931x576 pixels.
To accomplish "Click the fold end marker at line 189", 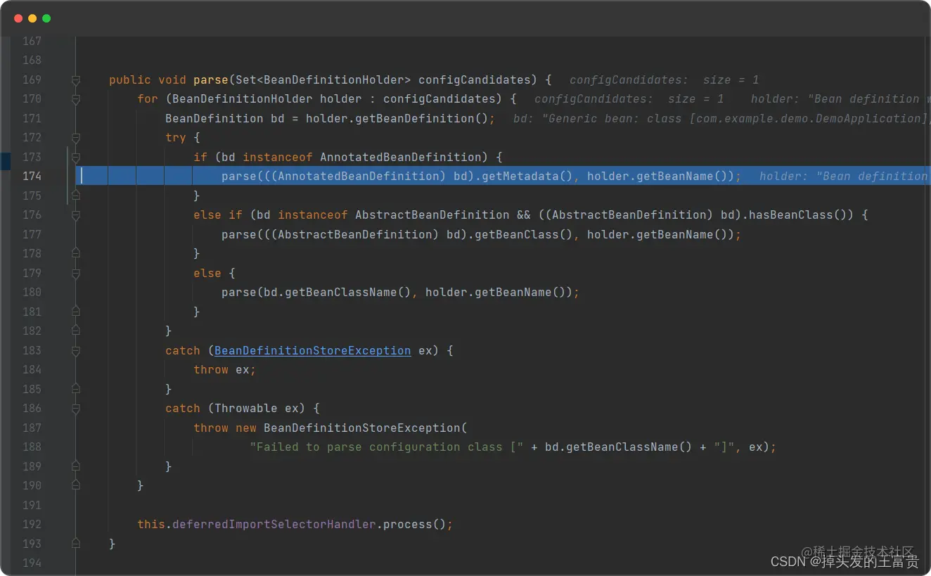I will pyautogui.click(x=76, y=466).
